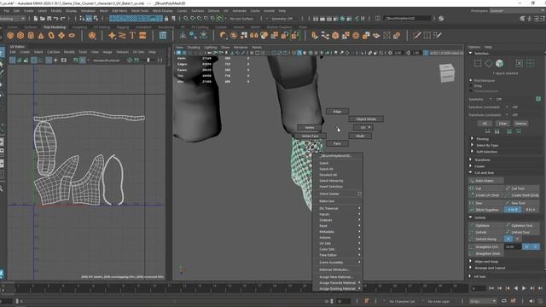The height and width of the screenshot is (307, 546).
Task: Select the UV edge selection diamond icon
Action: (x=489, y=63)
